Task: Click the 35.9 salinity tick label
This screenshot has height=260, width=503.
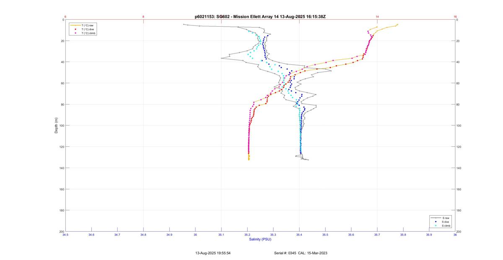Action: pos(429,235)
